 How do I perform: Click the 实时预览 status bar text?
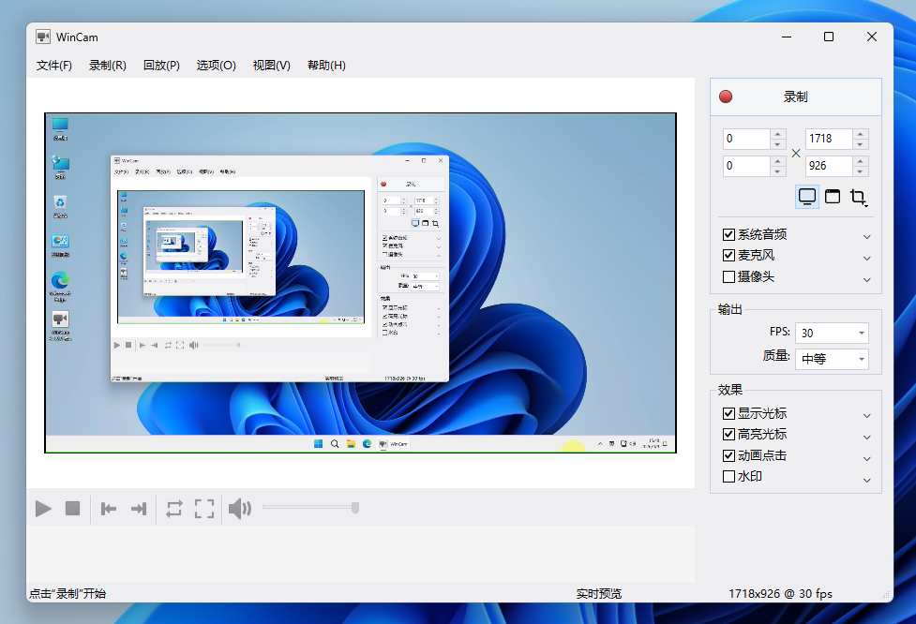599,594
